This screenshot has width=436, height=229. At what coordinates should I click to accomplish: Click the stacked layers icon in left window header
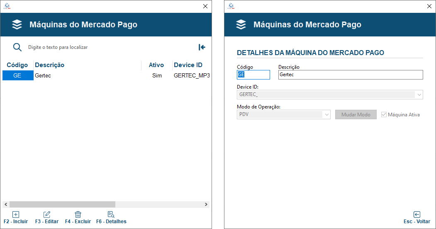(x=17, y=24)
